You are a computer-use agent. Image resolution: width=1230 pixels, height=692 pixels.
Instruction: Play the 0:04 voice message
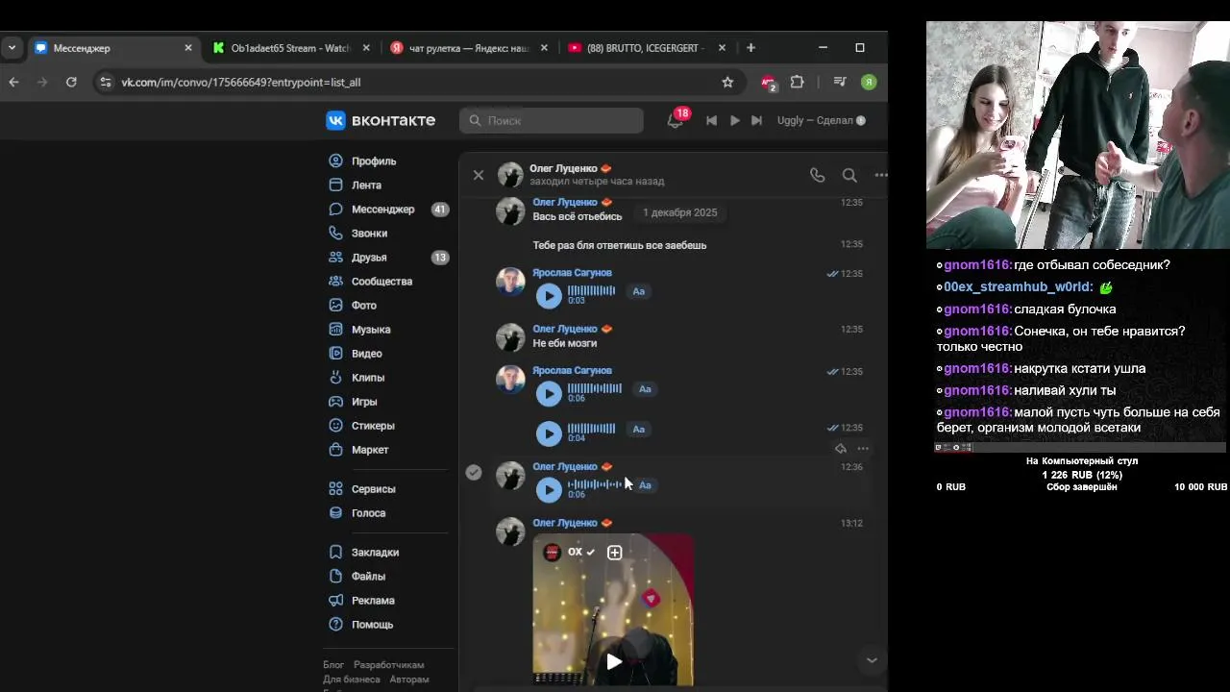click(x=549, y=433)
